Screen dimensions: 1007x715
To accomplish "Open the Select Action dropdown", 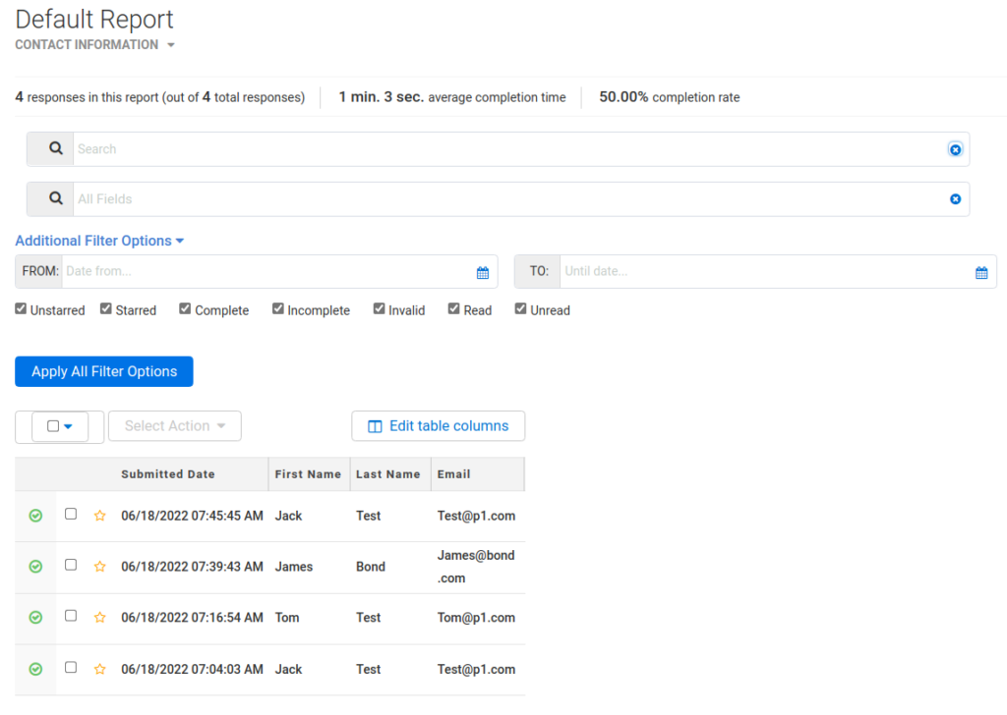I will (x=175, y=426).
